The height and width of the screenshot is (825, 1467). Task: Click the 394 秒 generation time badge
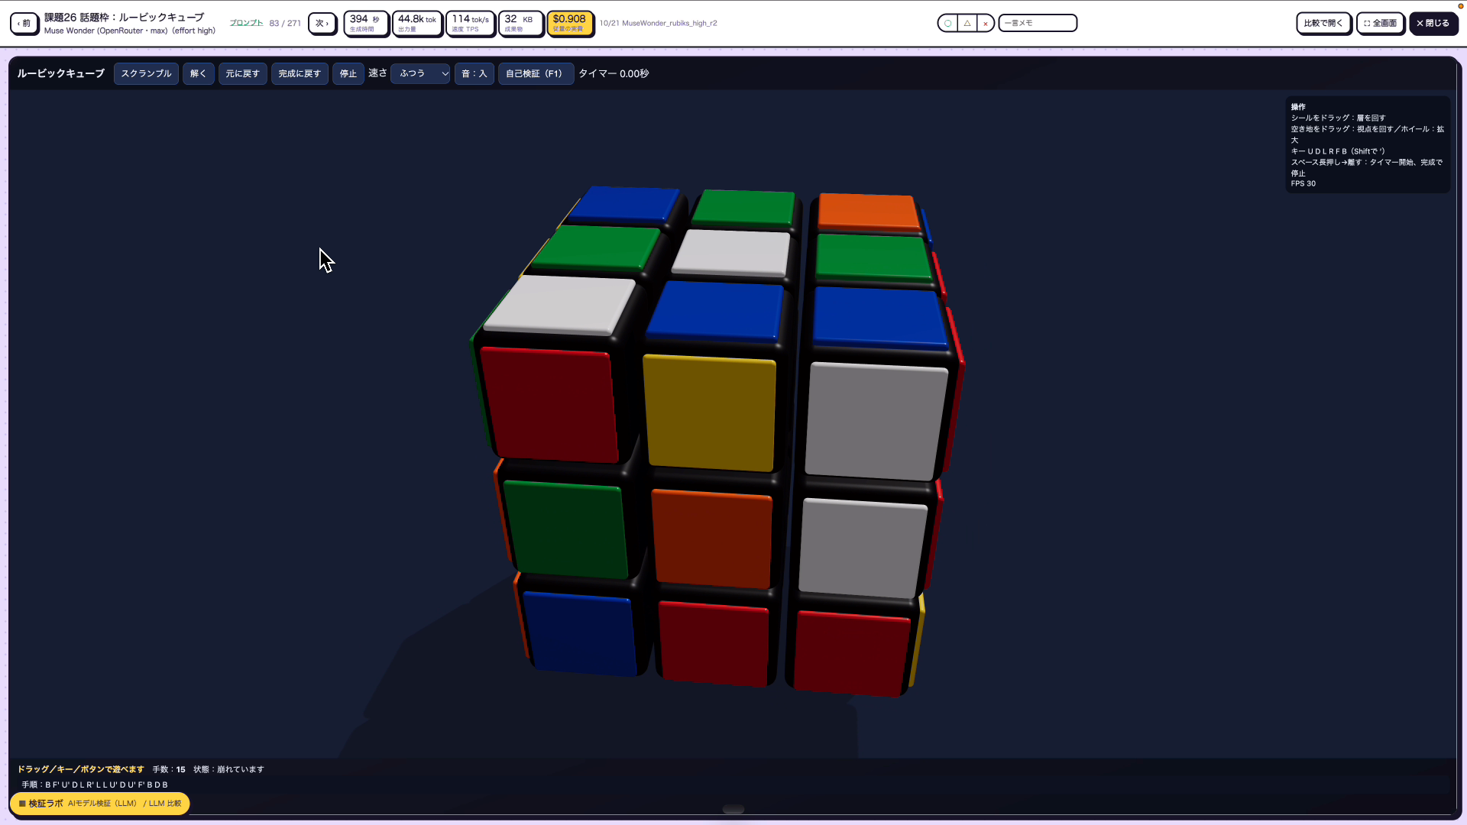pyautogui.click(x=366, y=24)
